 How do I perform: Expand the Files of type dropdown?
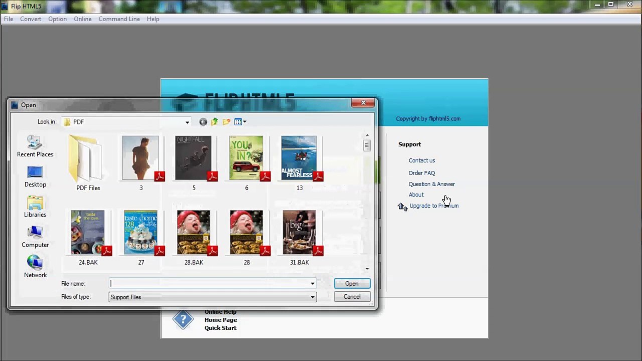(x=312, y=297)
